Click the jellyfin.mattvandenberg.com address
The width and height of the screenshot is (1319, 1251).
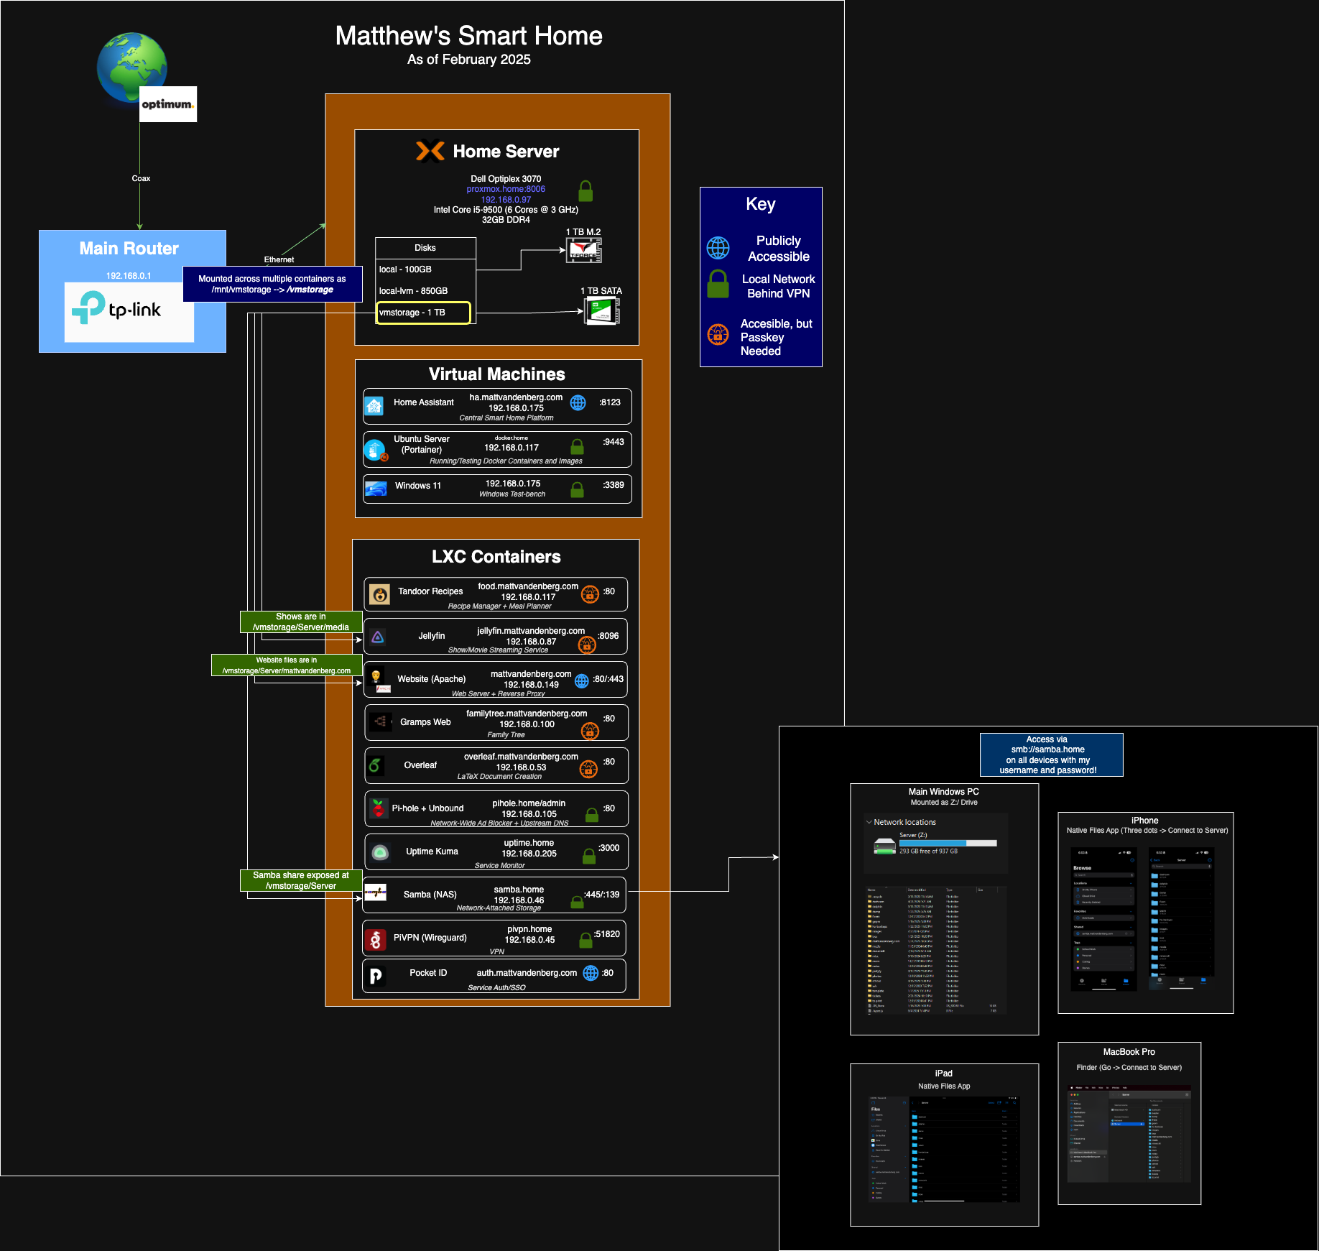(531, 631)
